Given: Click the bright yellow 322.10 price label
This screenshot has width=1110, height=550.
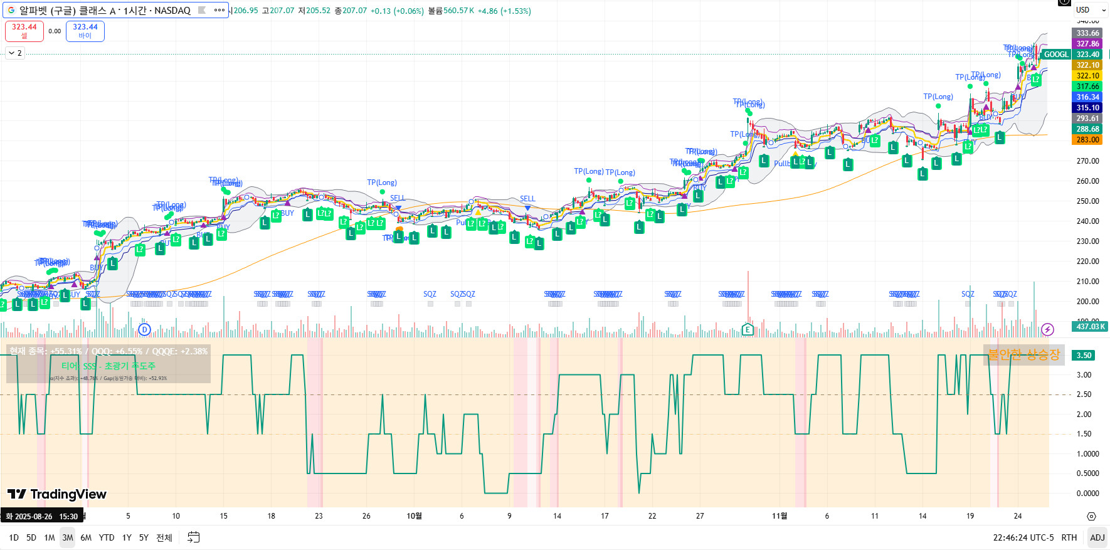Looking at the screenshot, I should [1087, 76].
